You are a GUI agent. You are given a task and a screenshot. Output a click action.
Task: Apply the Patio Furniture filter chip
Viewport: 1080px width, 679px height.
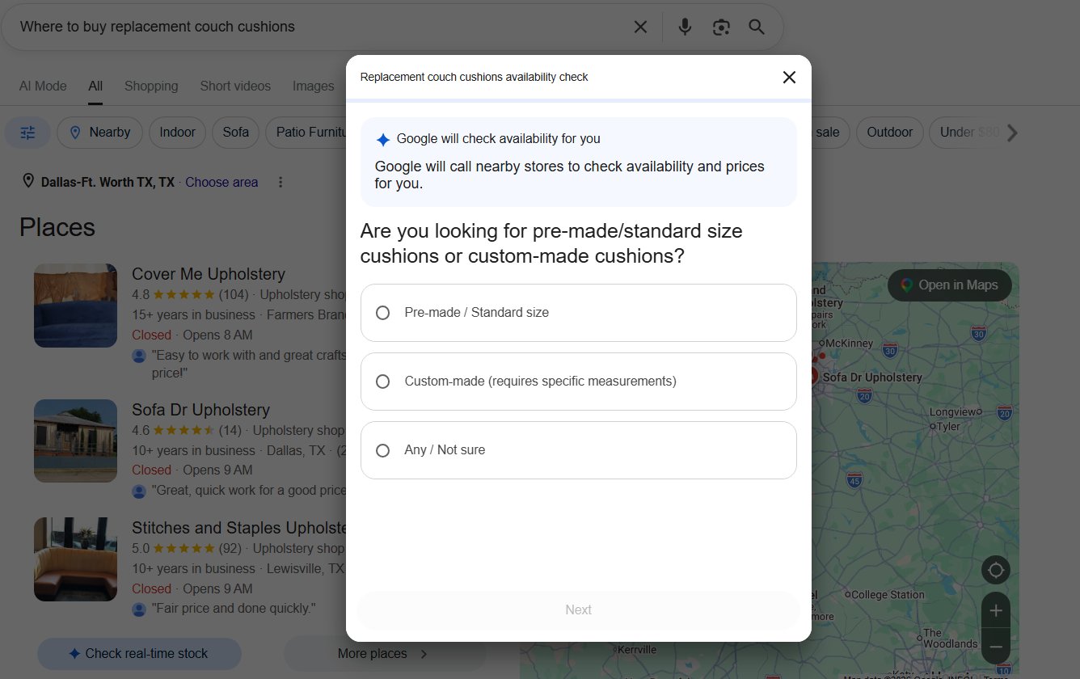coord(306,133)
